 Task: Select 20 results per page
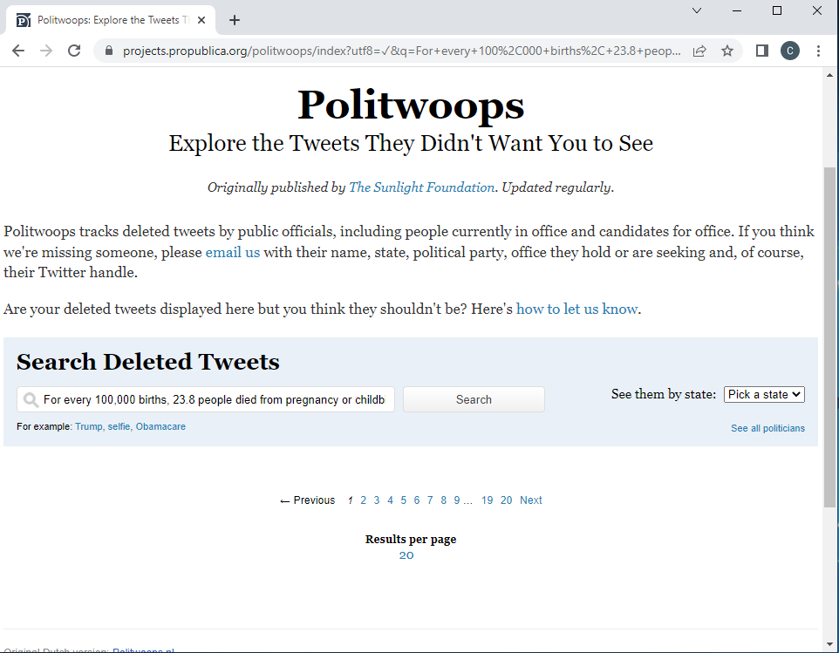[406, 555]
